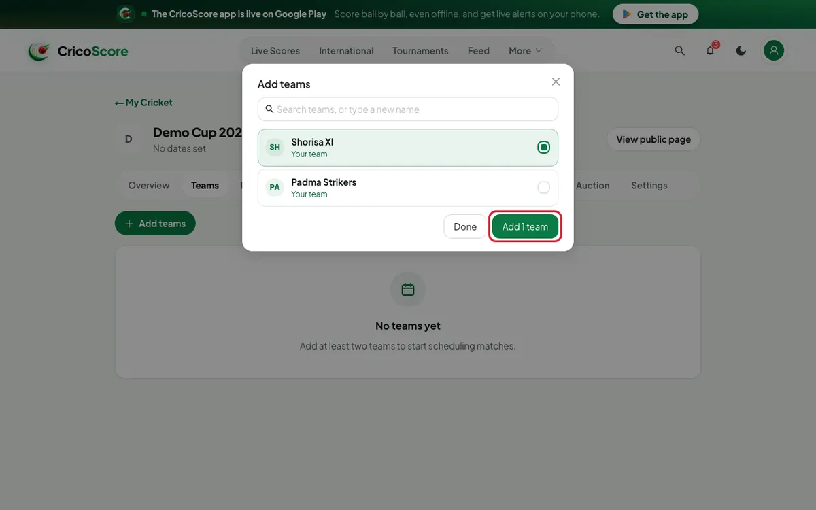Image resolution: width=816 pixels, height=510 pixels.
Task: Open Tournaments menu item
Action: 420,51
